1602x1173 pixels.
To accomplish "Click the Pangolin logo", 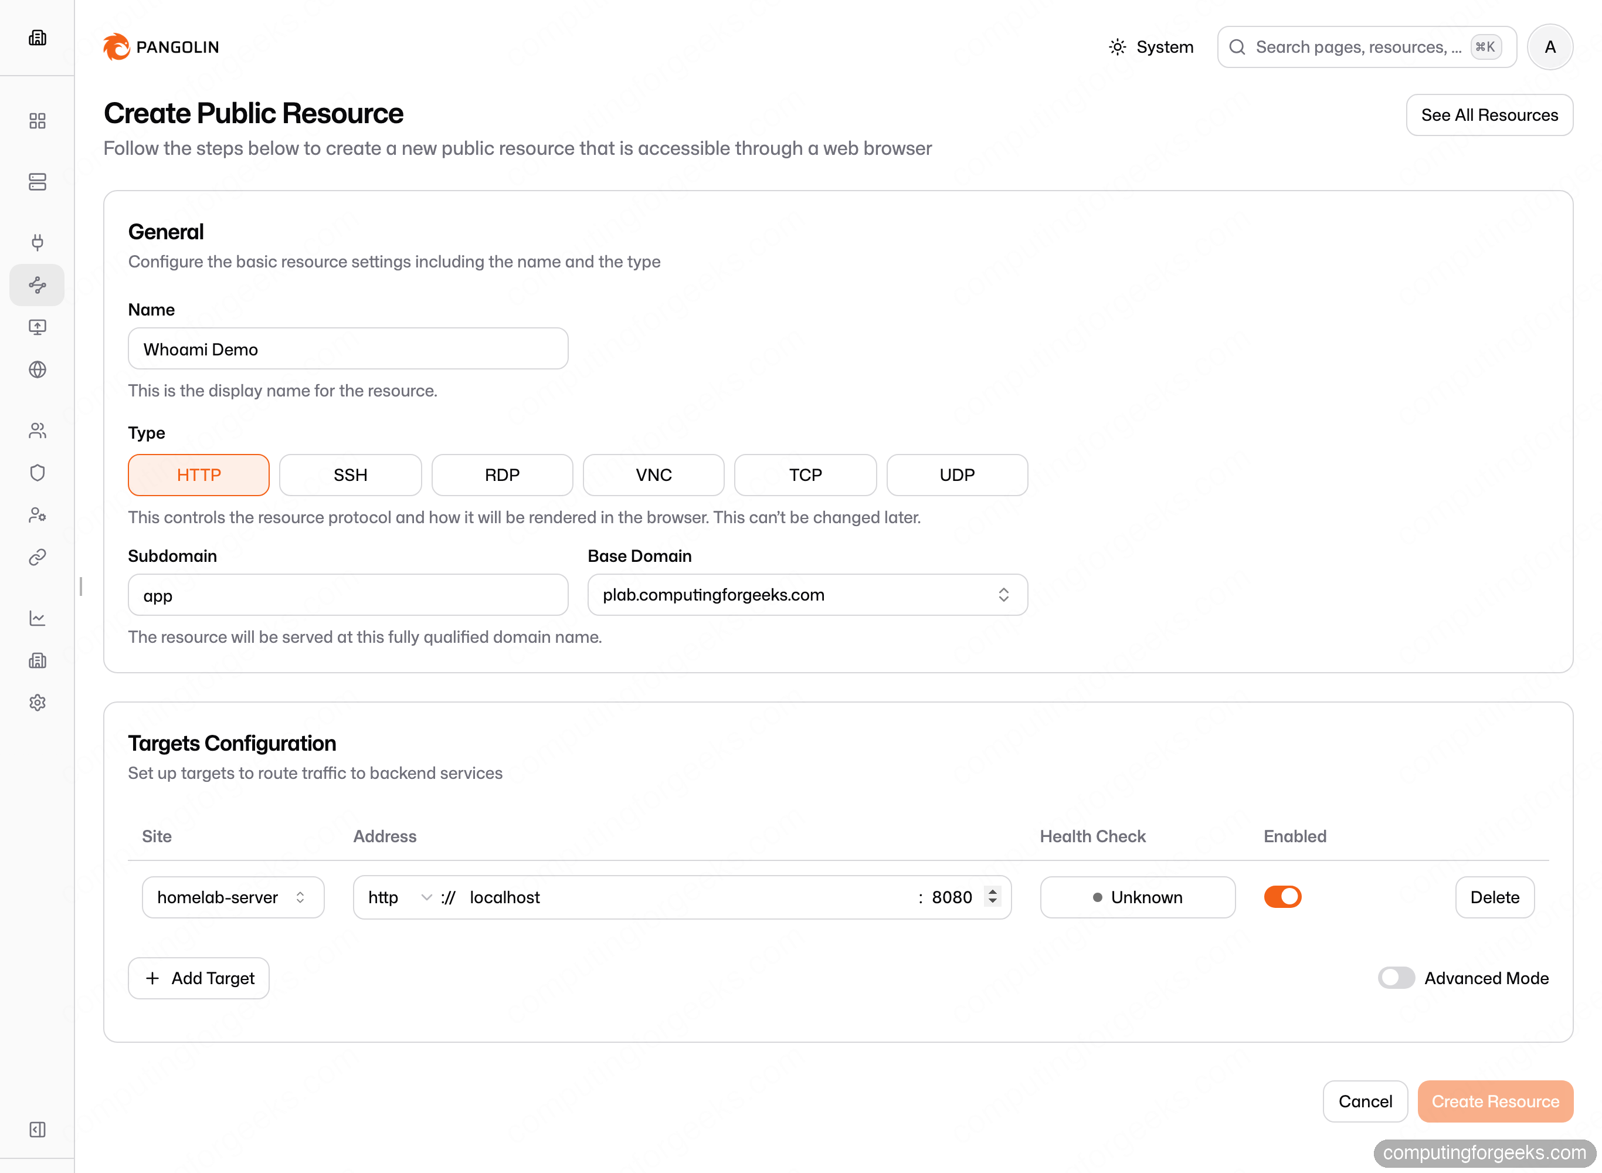I will [x=161, y=47].
